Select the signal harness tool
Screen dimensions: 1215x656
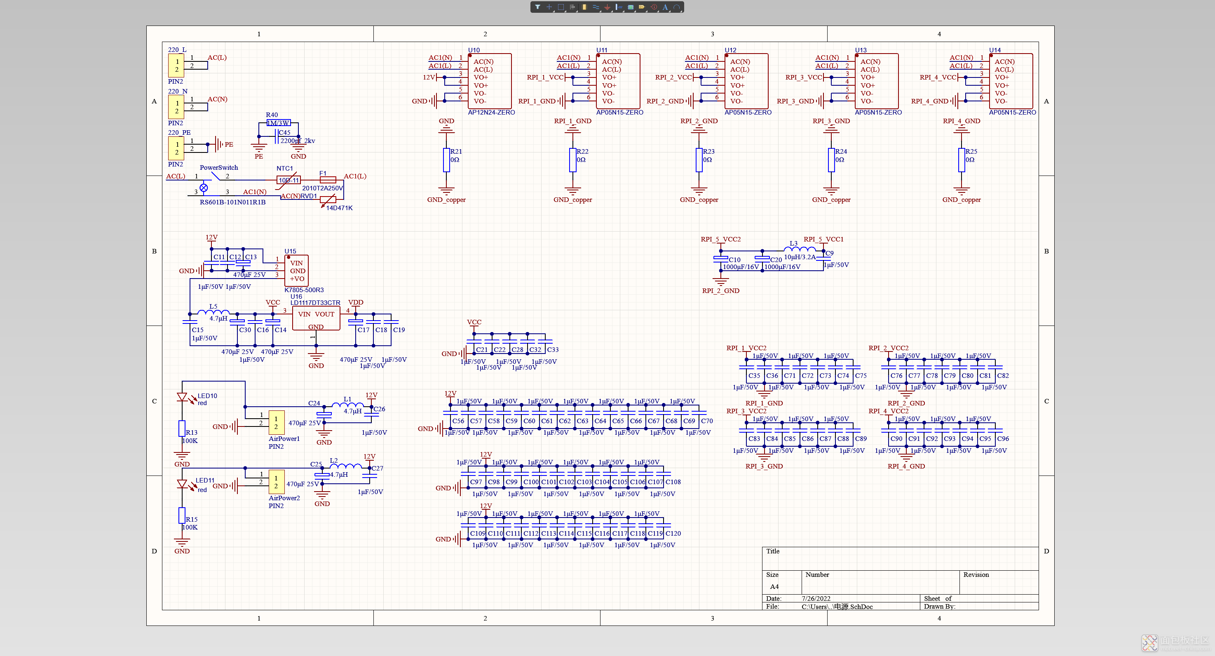tap(619, 7)
